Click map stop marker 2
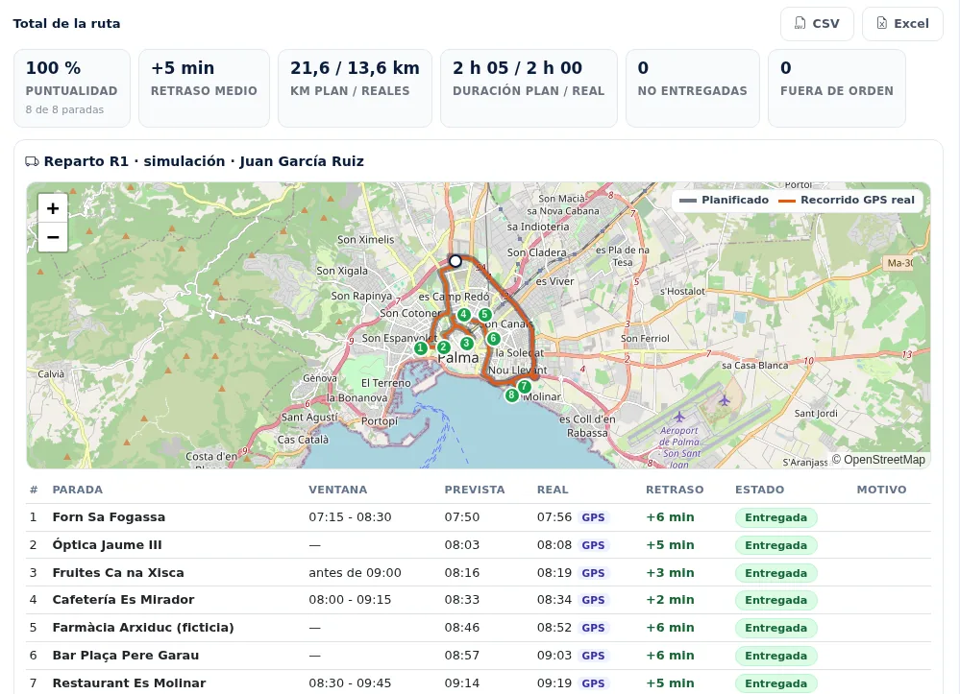This screenshot has height=694, width=960. click(444, 347)
